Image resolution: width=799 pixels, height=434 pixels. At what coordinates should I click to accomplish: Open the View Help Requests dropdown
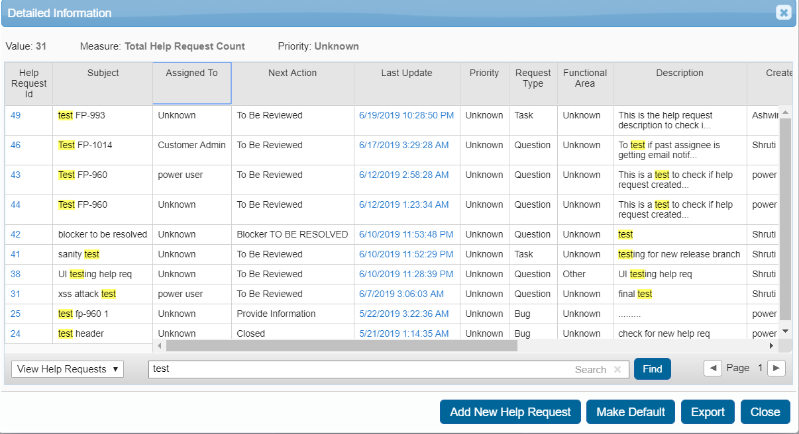68,369
